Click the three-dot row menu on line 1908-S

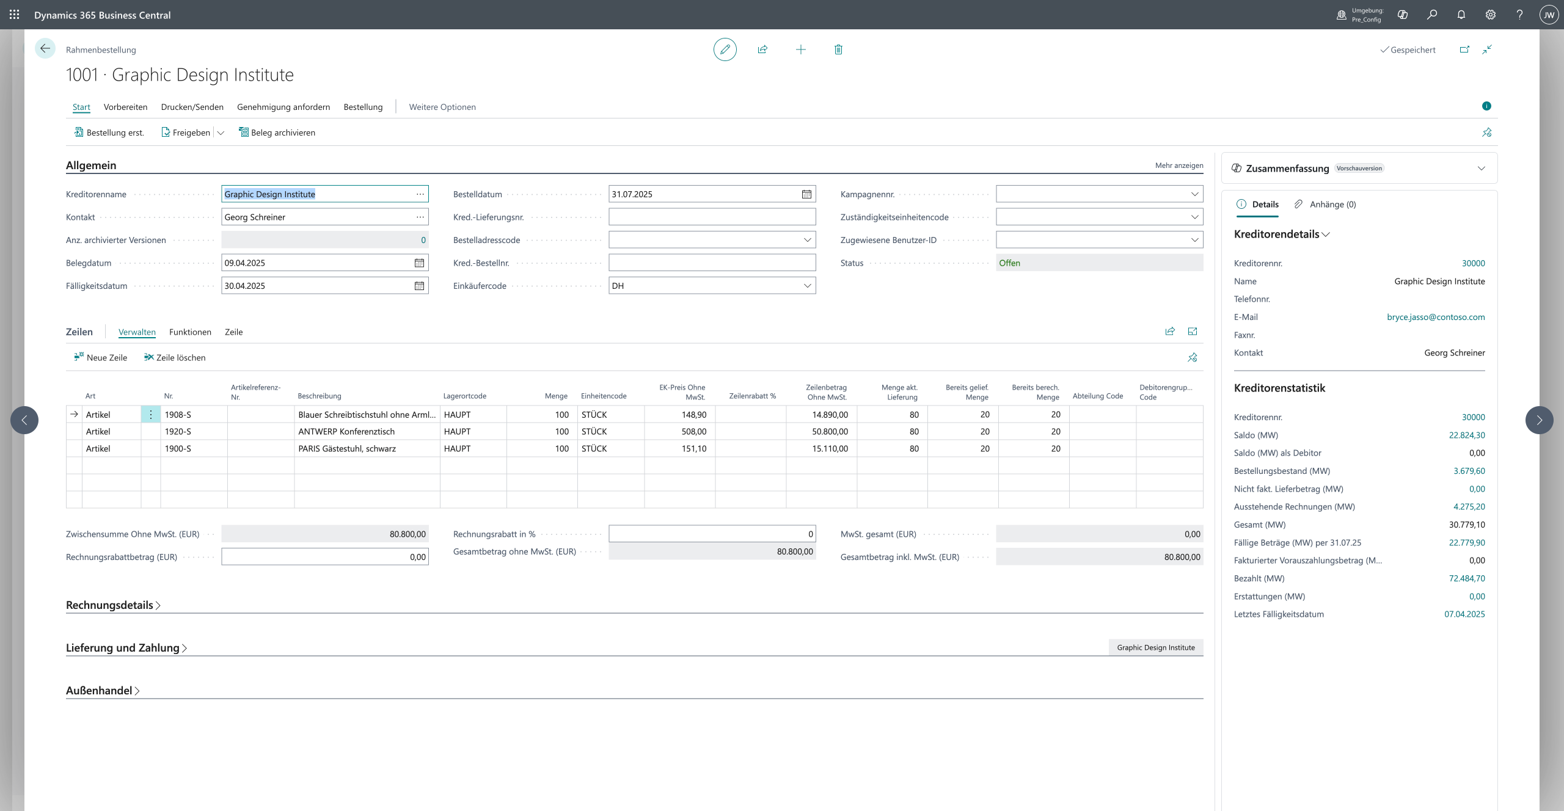coord(151,415)
